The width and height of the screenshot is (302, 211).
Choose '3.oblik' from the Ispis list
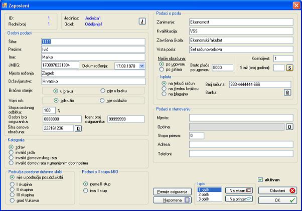pyautogui.click(x=204, y=199)
